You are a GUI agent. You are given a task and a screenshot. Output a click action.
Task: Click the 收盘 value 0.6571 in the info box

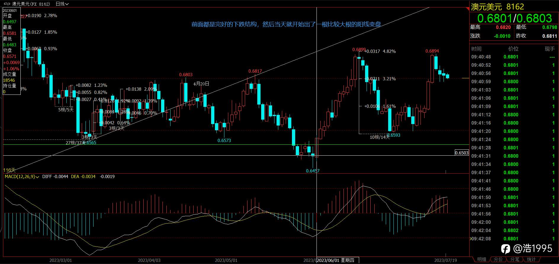[10, 56]
